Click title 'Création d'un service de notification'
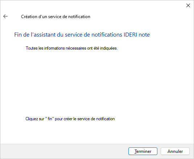 [55, 17]
